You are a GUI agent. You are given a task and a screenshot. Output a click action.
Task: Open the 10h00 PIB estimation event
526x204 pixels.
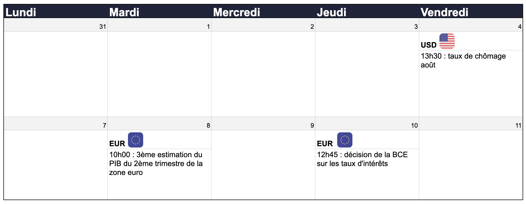(156, 163)
